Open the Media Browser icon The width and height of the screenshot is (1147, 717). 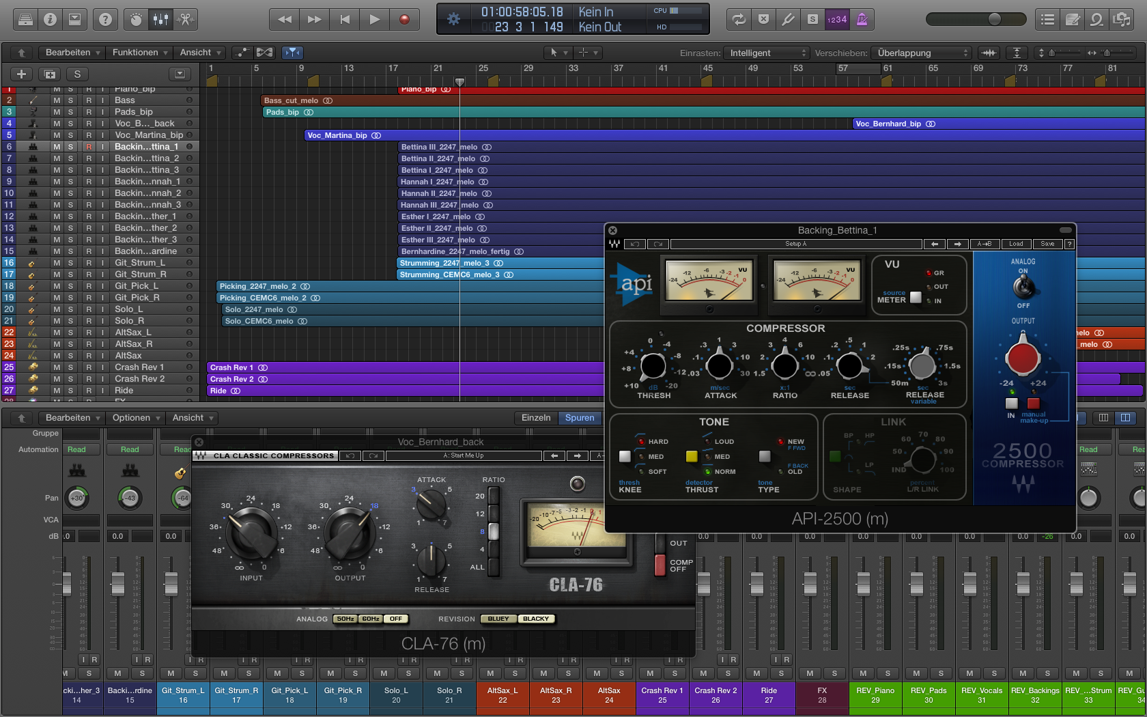point(1121,20)
